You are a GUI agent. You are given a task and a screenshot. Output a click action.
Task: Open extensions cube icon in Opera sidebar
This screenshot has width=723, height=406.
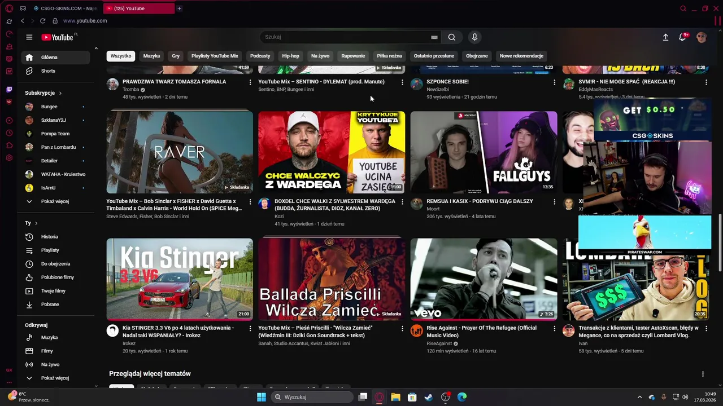coord(9,145)
